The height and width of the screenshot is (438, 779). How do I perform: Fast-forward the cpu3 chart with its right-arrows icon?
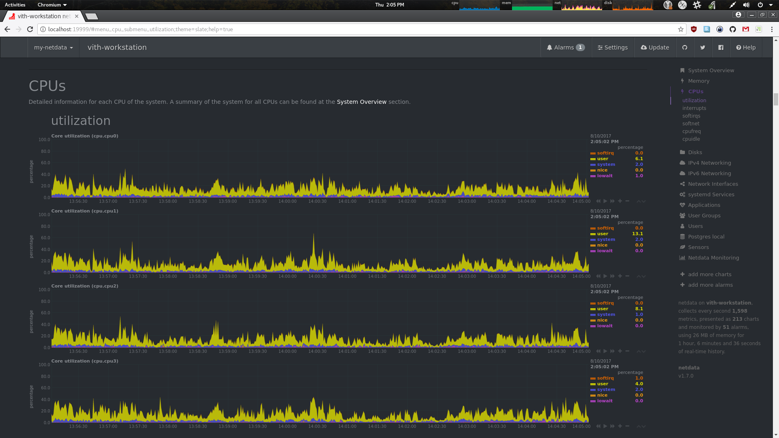613,426
